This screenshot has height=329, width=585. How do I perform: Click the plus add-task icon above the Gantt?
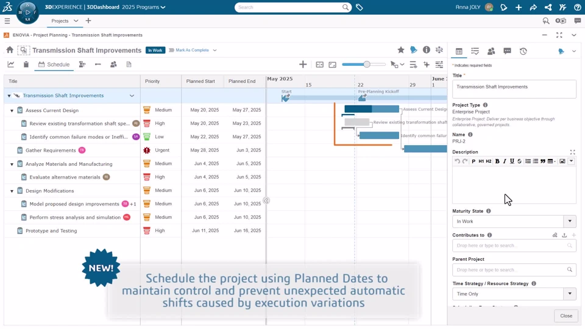click(x=303, y=65)
